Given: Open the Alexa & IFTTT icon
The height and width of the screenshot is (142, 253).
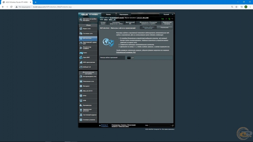Looking at the screenshot, I should click(81, 91).
